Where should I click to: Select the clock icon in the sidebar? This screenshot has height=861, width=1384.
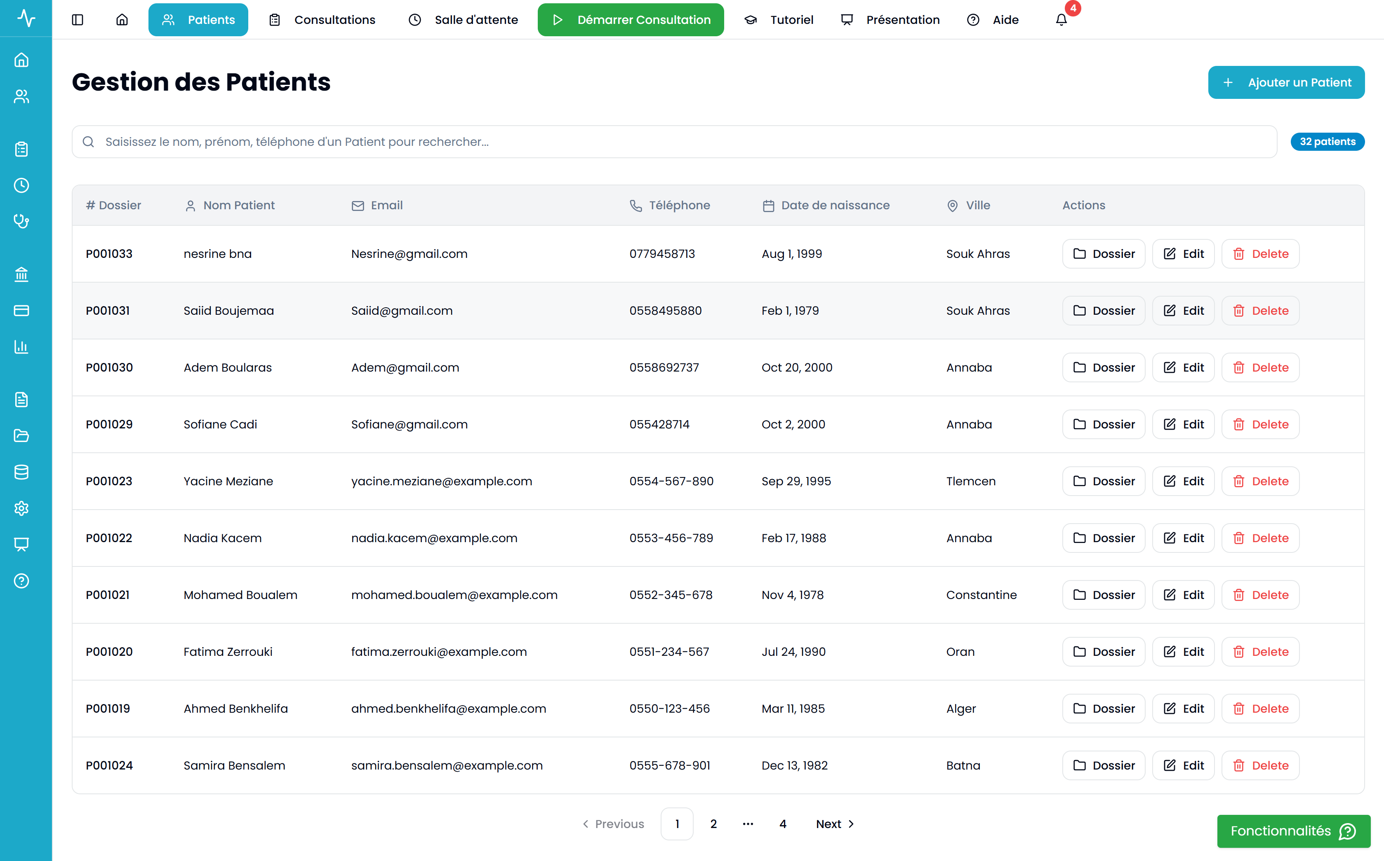pos(21,185)
